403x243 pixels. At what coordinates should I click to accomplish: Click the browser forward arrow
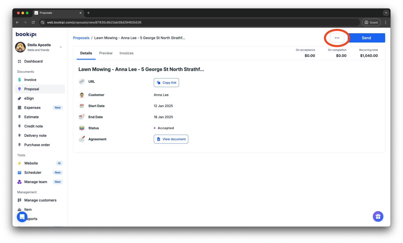[x=25, y=22]
